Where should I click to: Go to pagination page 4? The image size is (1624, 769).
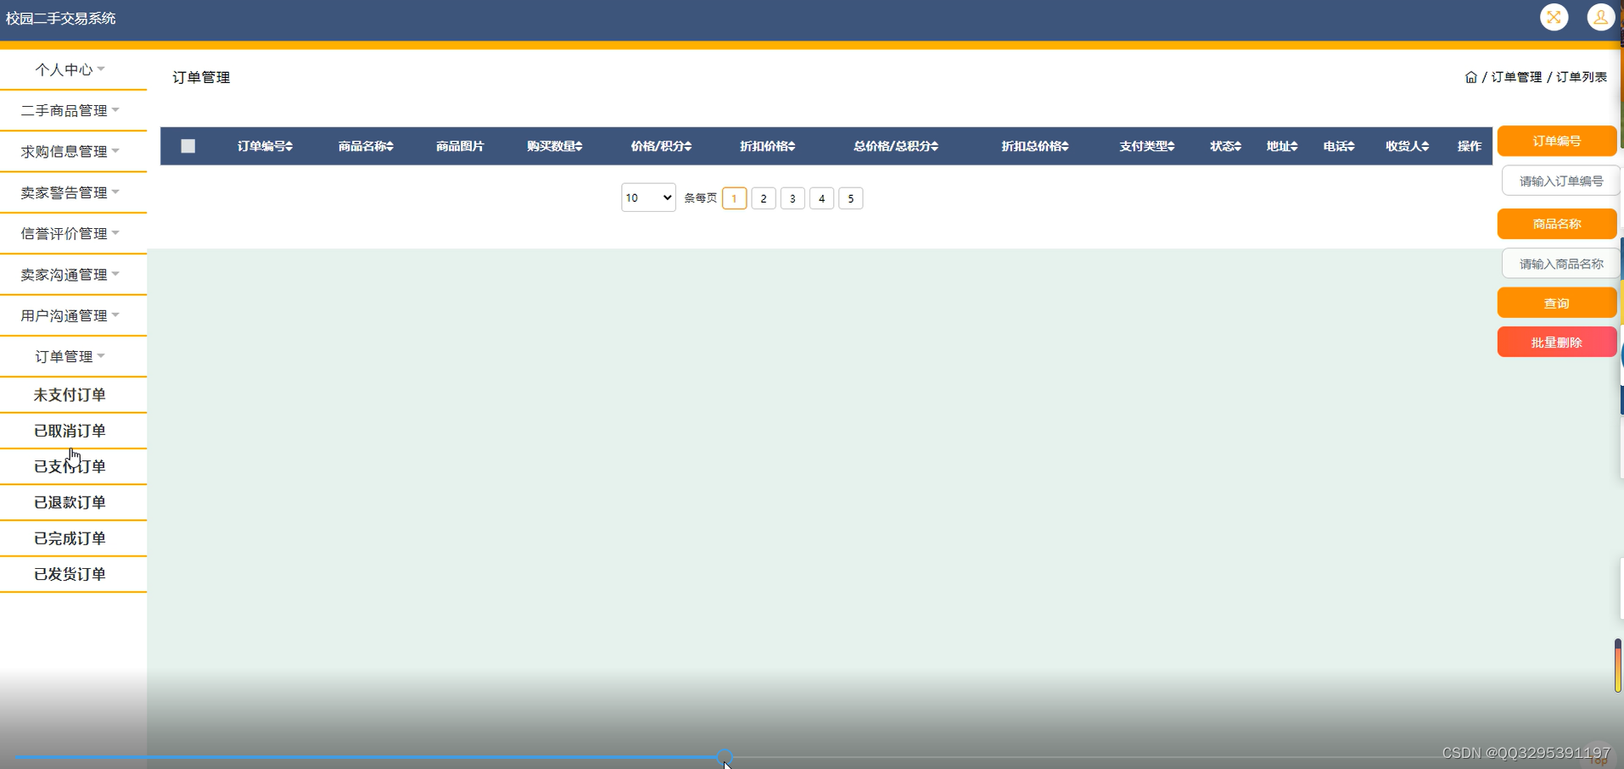821,198
